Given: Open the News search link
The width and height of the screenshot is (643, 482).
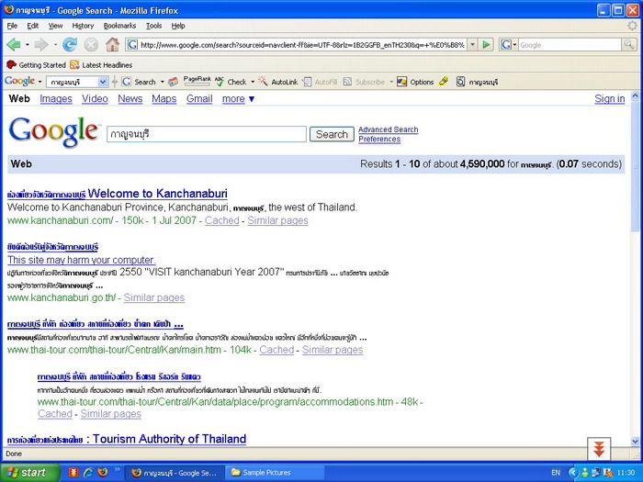Looking at the screenshot, I should (x=130, y=99).
